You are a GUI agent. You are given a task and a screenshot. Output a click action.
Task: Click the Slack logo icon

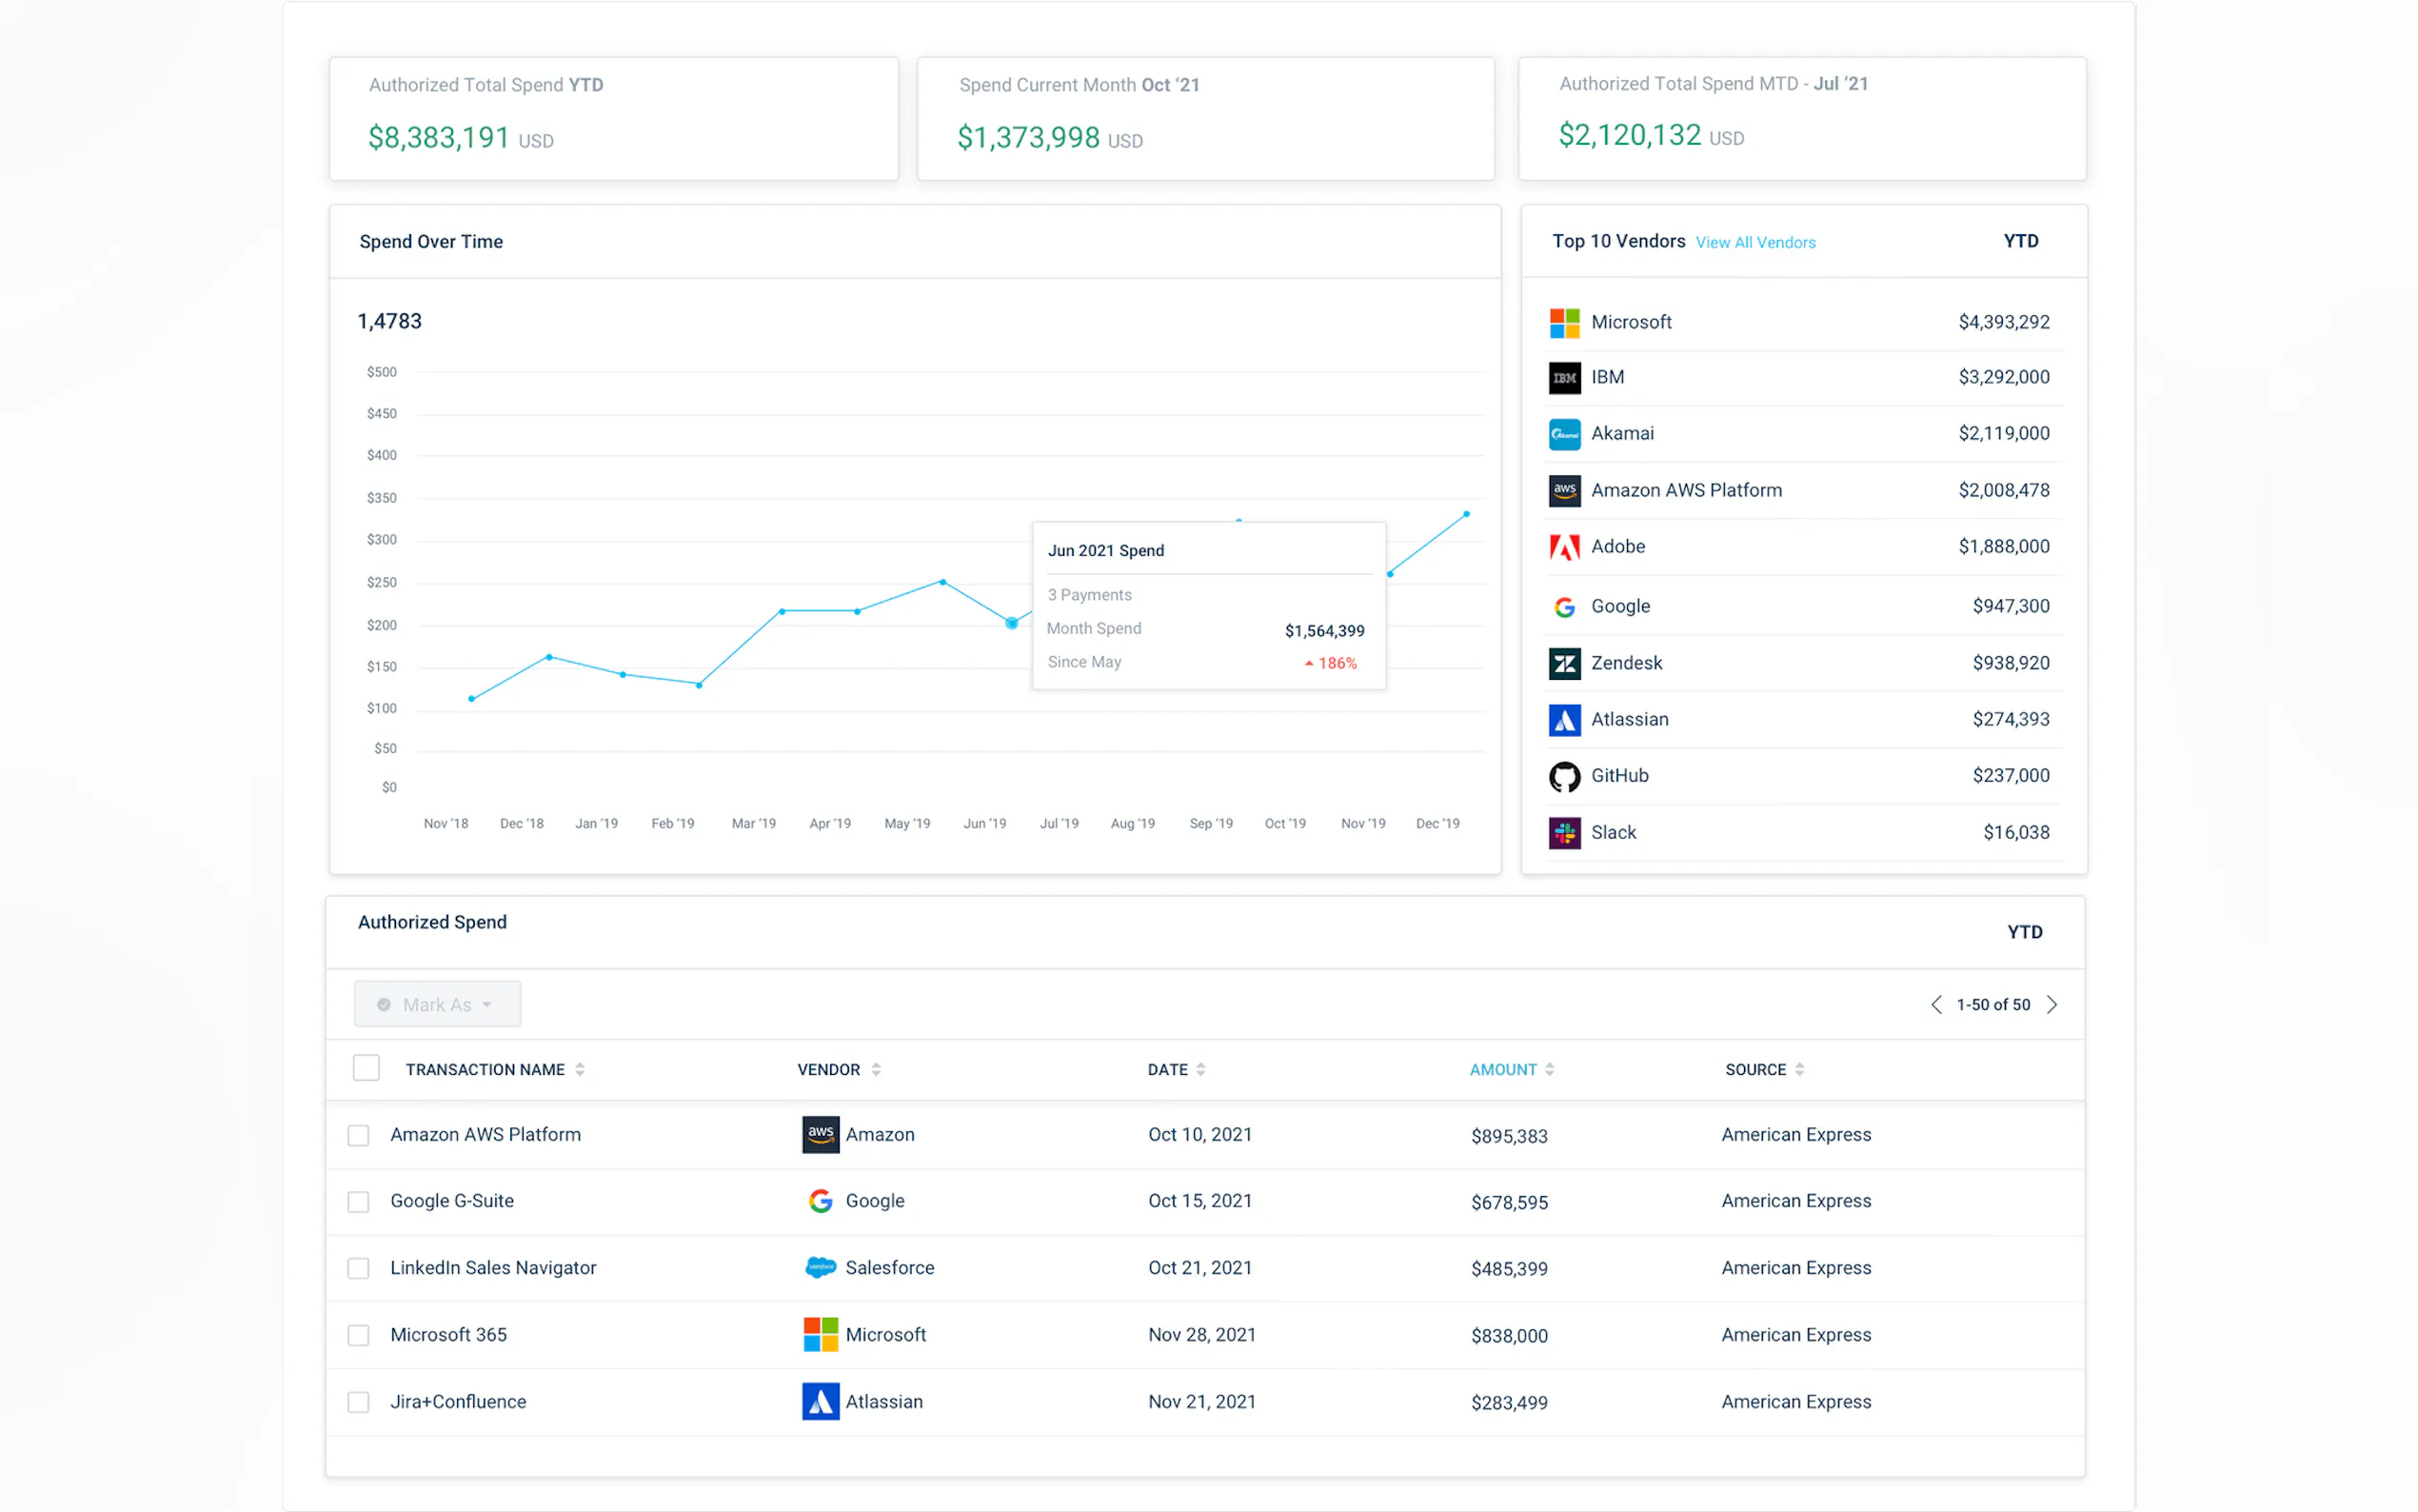point(1563,832)
